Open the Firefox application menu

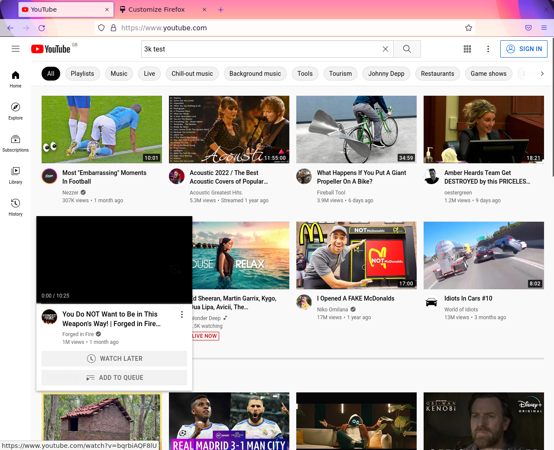click(x=544, y=28)
